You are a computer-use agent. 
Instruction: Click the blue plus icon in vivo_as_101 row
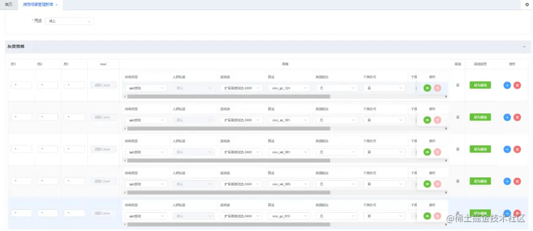click(507, 117)
